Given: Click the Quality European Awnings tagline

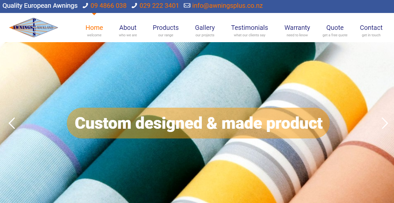Looking at the screenshot, I should [x=40, y=6].
